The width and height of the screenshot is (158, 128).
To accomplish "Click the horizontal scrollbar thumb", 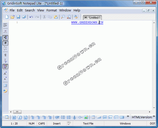I will (x=17, y=112).
